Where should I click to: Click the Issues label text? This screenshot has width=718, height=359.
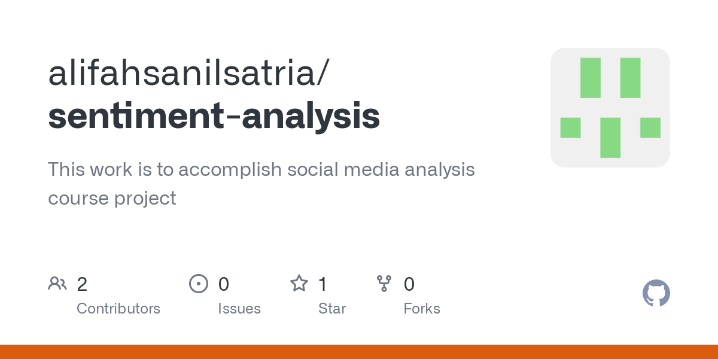point(239,309)
